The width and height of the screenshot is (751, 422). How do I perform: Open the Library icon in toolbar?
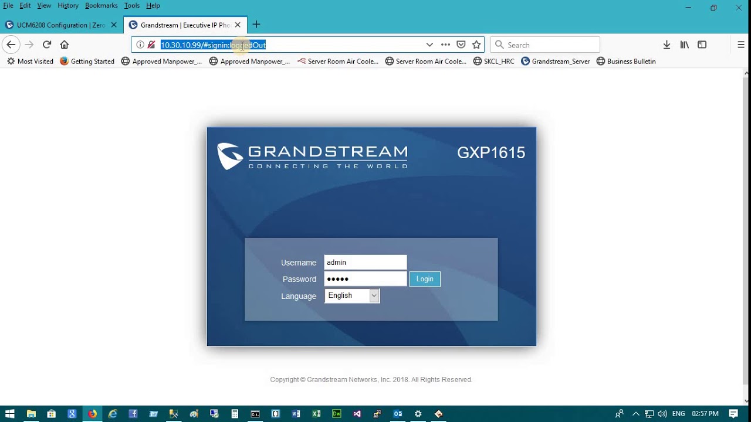(x=684, y=45)
